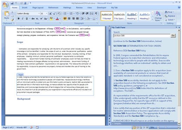Image resolution: width=182 pixels, height=130 pixels.
Task: Click the task pane Search field
Action: tap(142, 36)
